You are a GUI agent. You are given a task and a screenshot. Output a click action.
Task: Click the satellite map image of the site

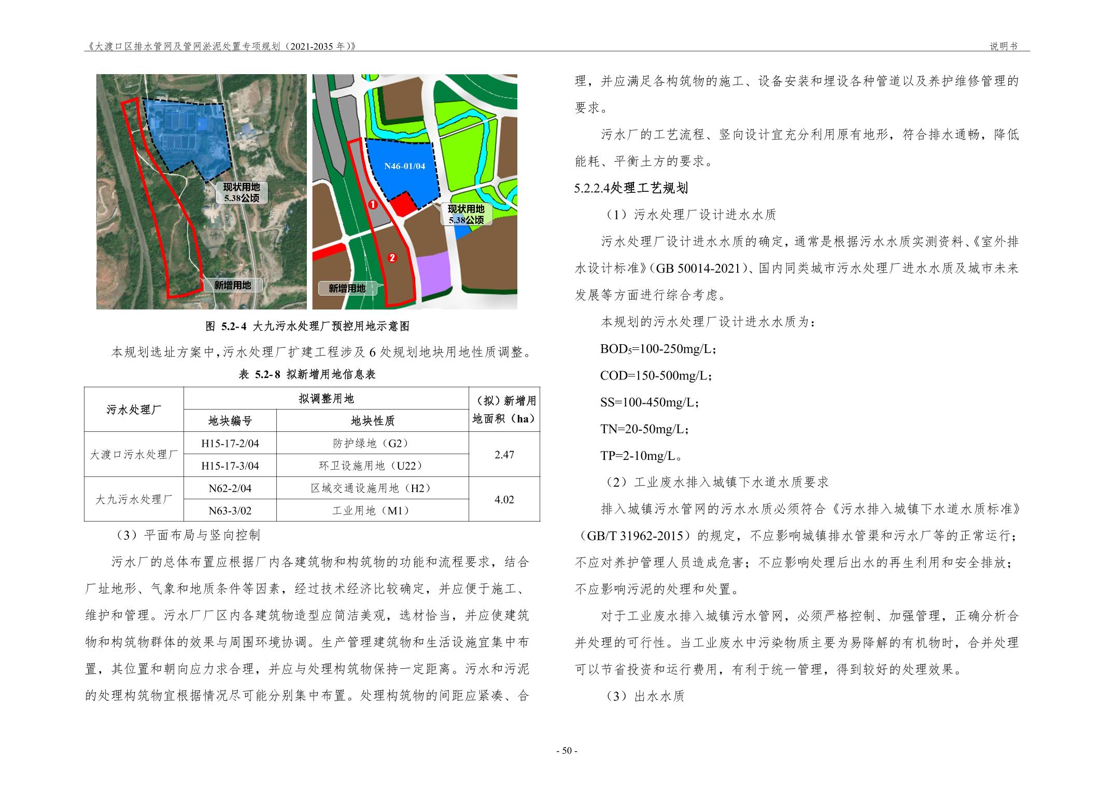tap(201, 192)
